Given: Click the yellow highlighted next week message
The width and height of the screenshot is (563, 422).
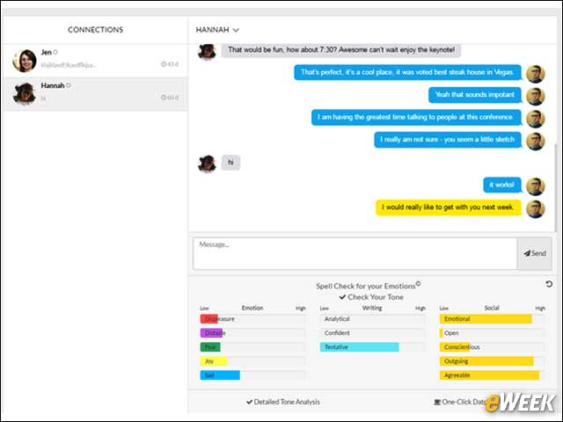Looking at the screenshot, I should click(449, 207).
